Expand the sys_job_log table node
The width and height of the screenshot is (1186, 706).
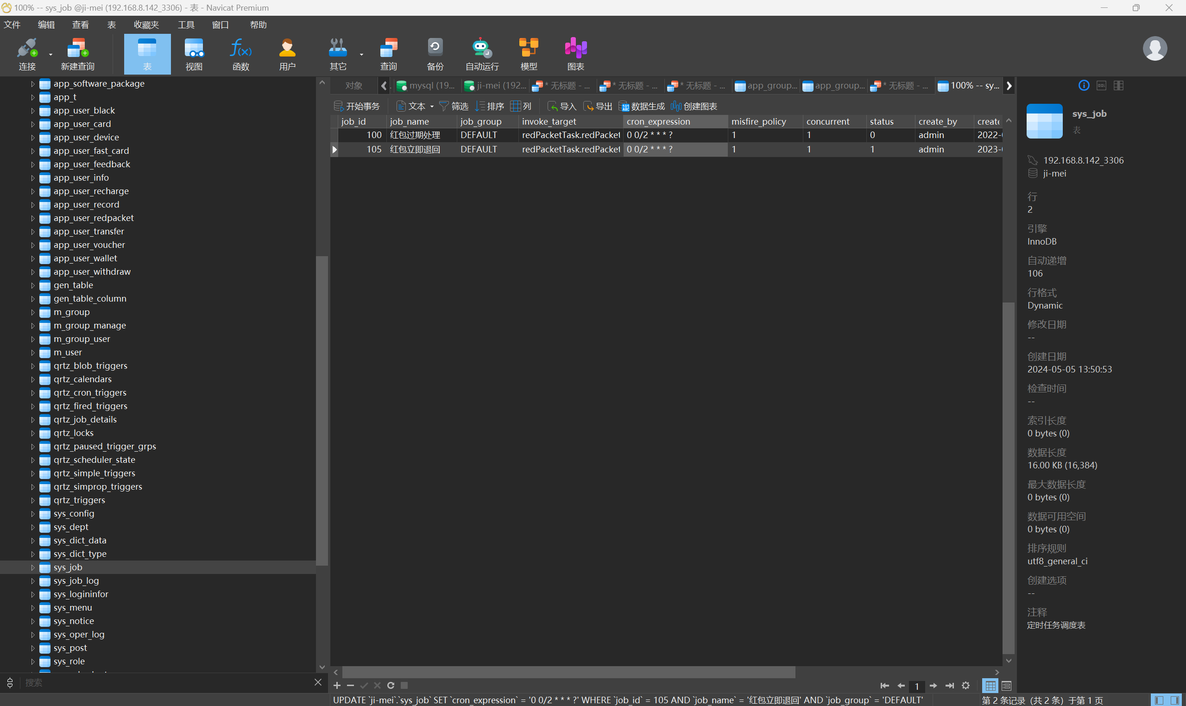pyautogui.click(x=33, y=581)
